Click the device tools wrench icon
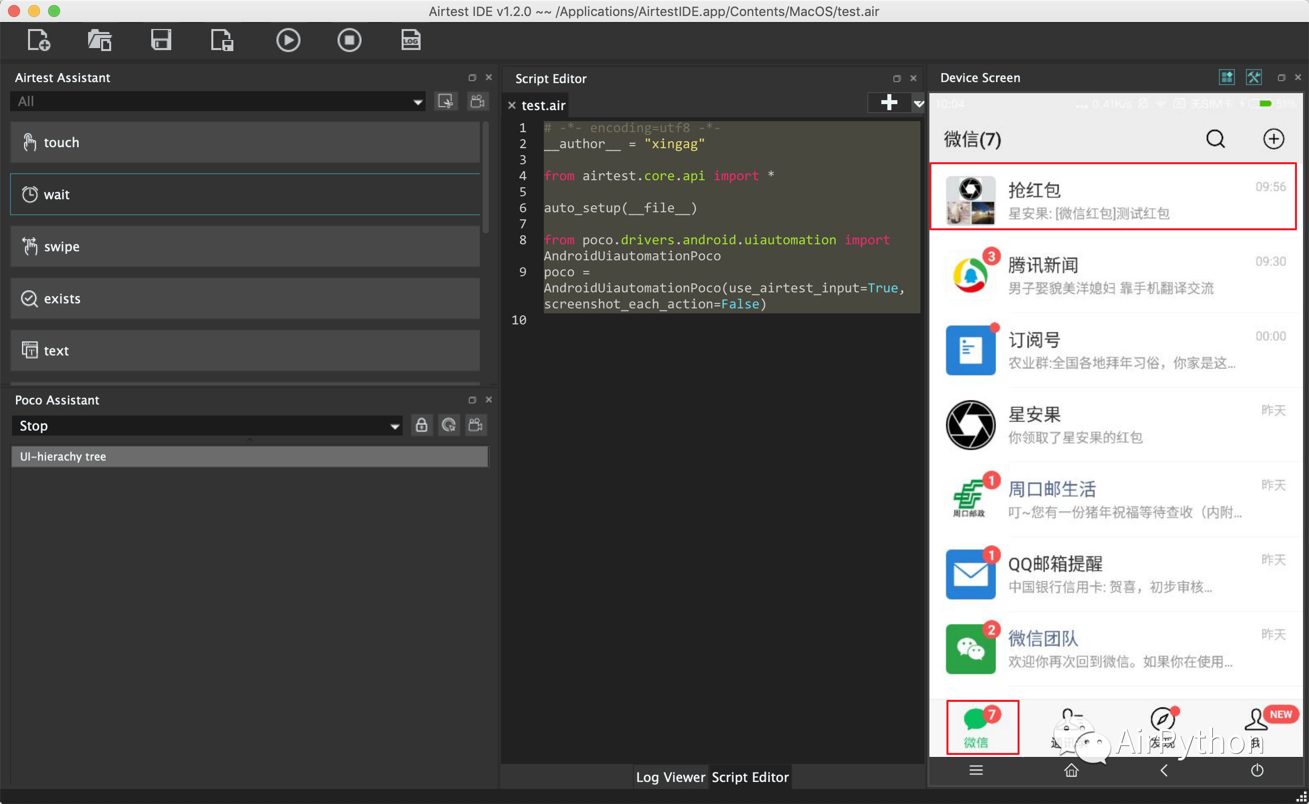Viewport: 1309px width, 804px height. (x=1253, y=78)
